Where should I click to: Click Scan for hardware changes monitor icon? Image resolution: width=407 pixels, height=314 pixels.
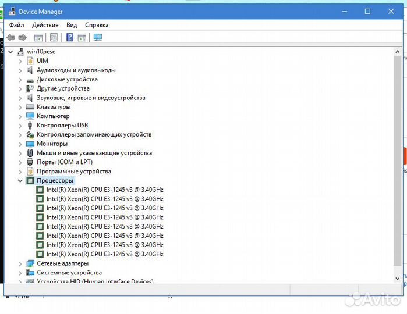point(98,38)
